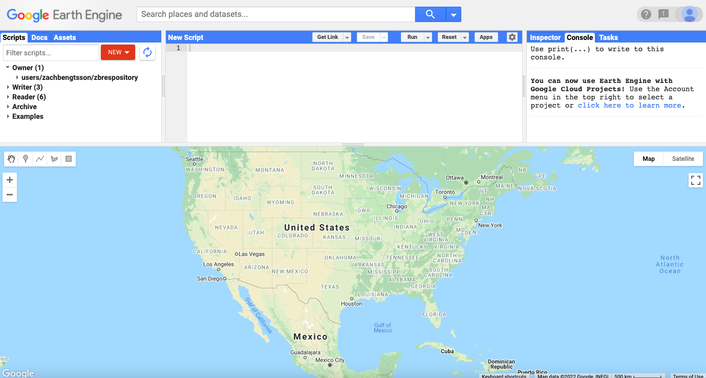Viewport: 706px width, 378px height.
Task: Focus the Search places and datasets field
Action: click(275, 14)
